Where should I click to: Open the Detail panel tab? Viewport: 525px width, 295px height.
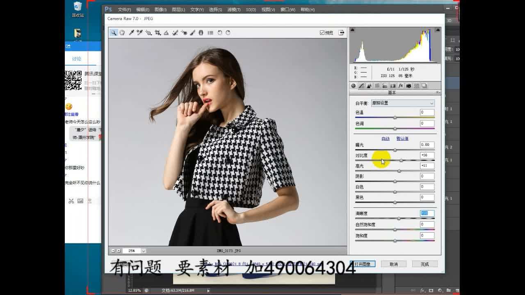click(x=369, y=86)
